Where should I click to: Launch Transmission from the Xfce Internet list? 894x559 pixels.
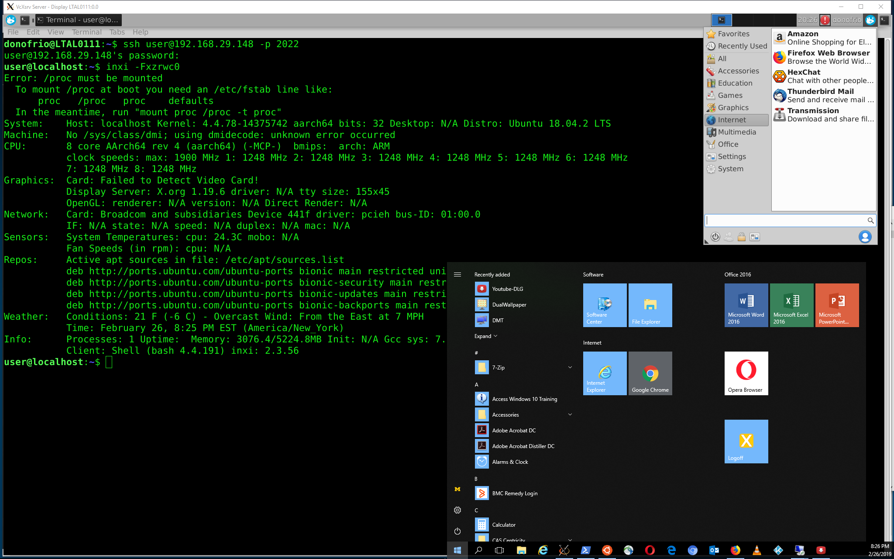pyautogui.click(x=824, y=115)
